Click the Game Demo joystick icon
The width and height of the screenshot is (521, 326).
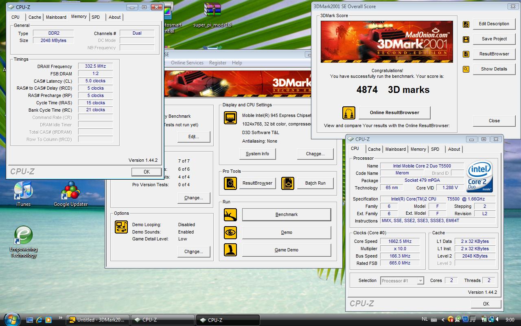pyautogui.click(x=230, y=250)
